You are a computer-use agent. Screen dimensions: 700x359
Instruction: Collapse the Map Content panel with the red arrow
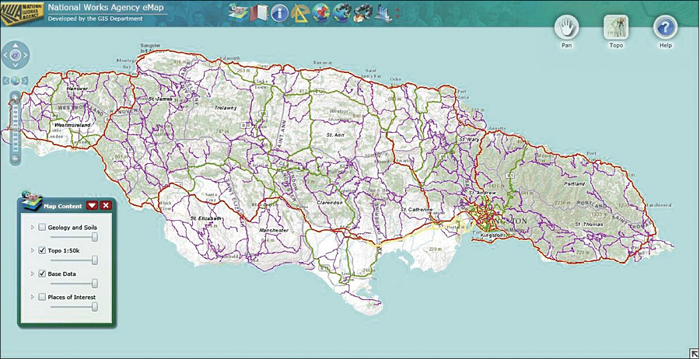(92, 205)
